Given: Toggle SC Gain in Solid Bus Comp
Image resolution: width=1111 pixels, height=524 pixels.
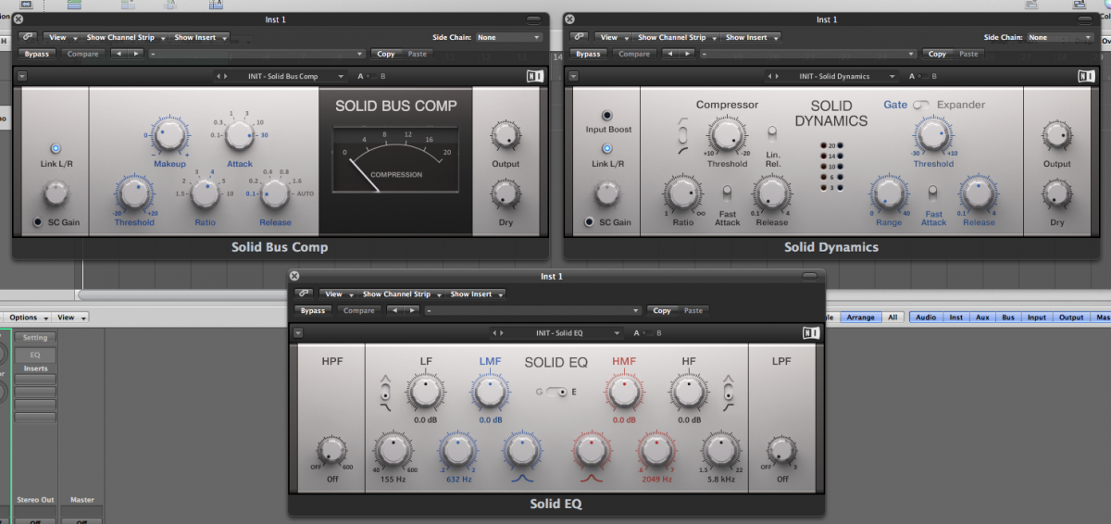Looking at the screenshot, I should tap(38, 222).
